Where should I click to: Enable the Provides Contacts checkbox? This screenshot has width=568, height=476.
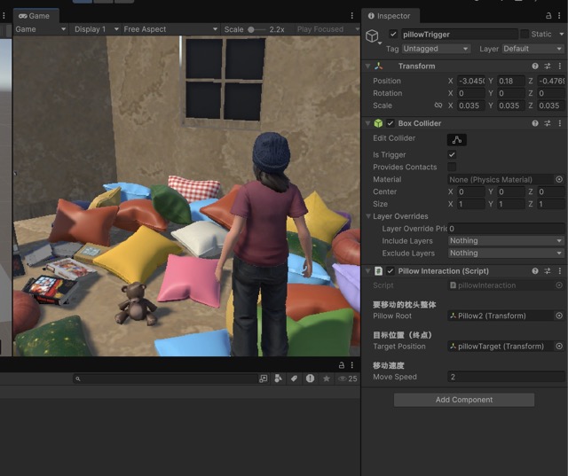452,168
